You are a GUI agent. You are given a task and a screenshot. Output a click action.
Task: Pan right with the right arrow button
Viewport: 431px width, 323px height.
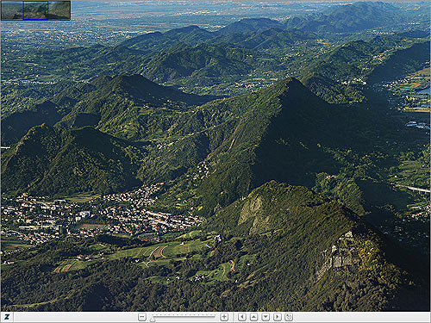(278, 317)
